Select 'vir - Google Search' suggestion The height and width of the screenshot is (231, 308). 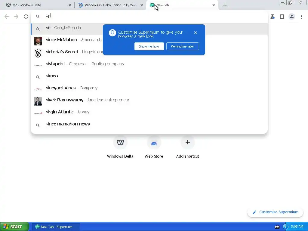coord(149,29)
